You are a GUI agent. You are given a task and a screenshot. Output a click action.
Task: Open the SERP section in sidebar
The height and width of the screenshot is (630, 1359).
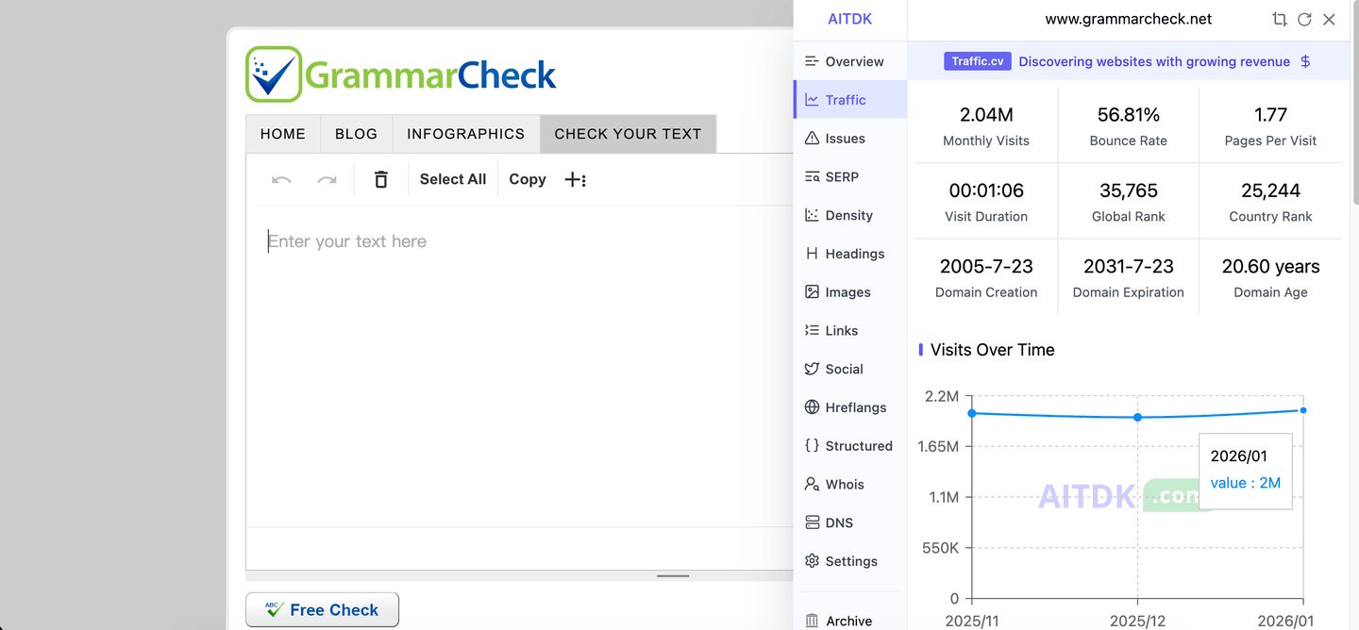click(x=841, y=176)
